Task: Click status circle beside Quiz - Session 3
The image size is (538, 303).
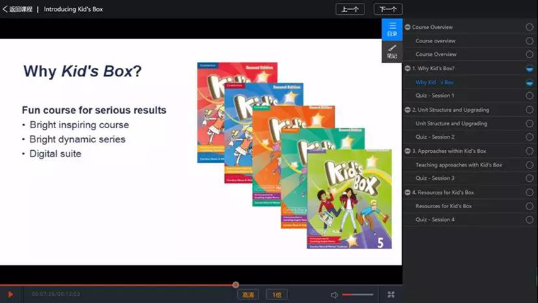Action: (x=530, y=178)
